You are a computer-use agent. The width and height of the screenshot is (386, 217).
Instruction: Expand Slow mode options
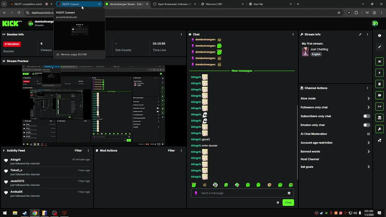369,99
